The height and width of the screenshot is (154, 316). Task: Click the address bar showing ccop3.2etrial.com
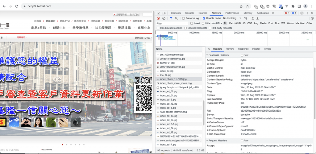39,6
